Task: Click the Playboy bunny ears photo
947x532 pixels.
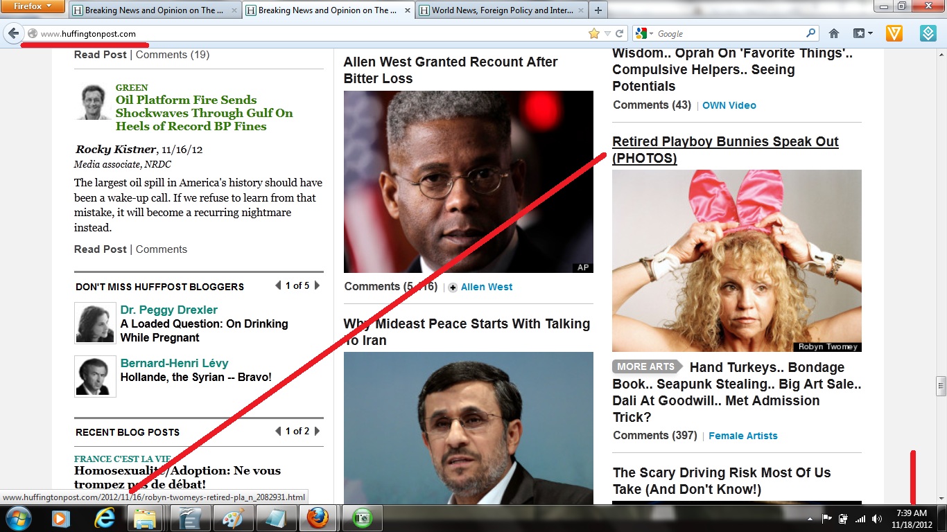Action: pyautogui.click(x=737, y=260)
